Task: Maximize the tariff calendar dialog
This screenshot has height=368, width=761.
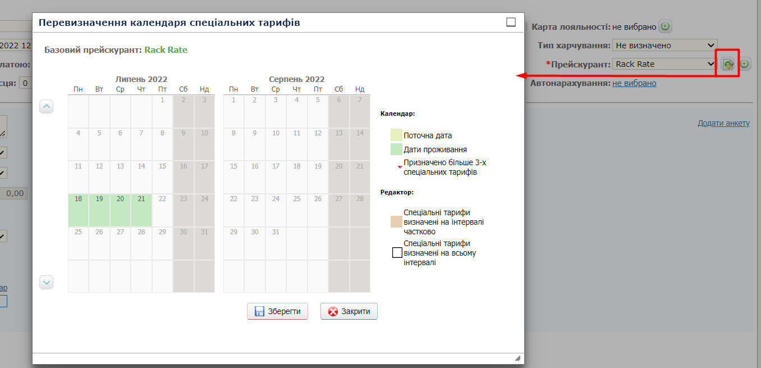Action: coord(511,22)
